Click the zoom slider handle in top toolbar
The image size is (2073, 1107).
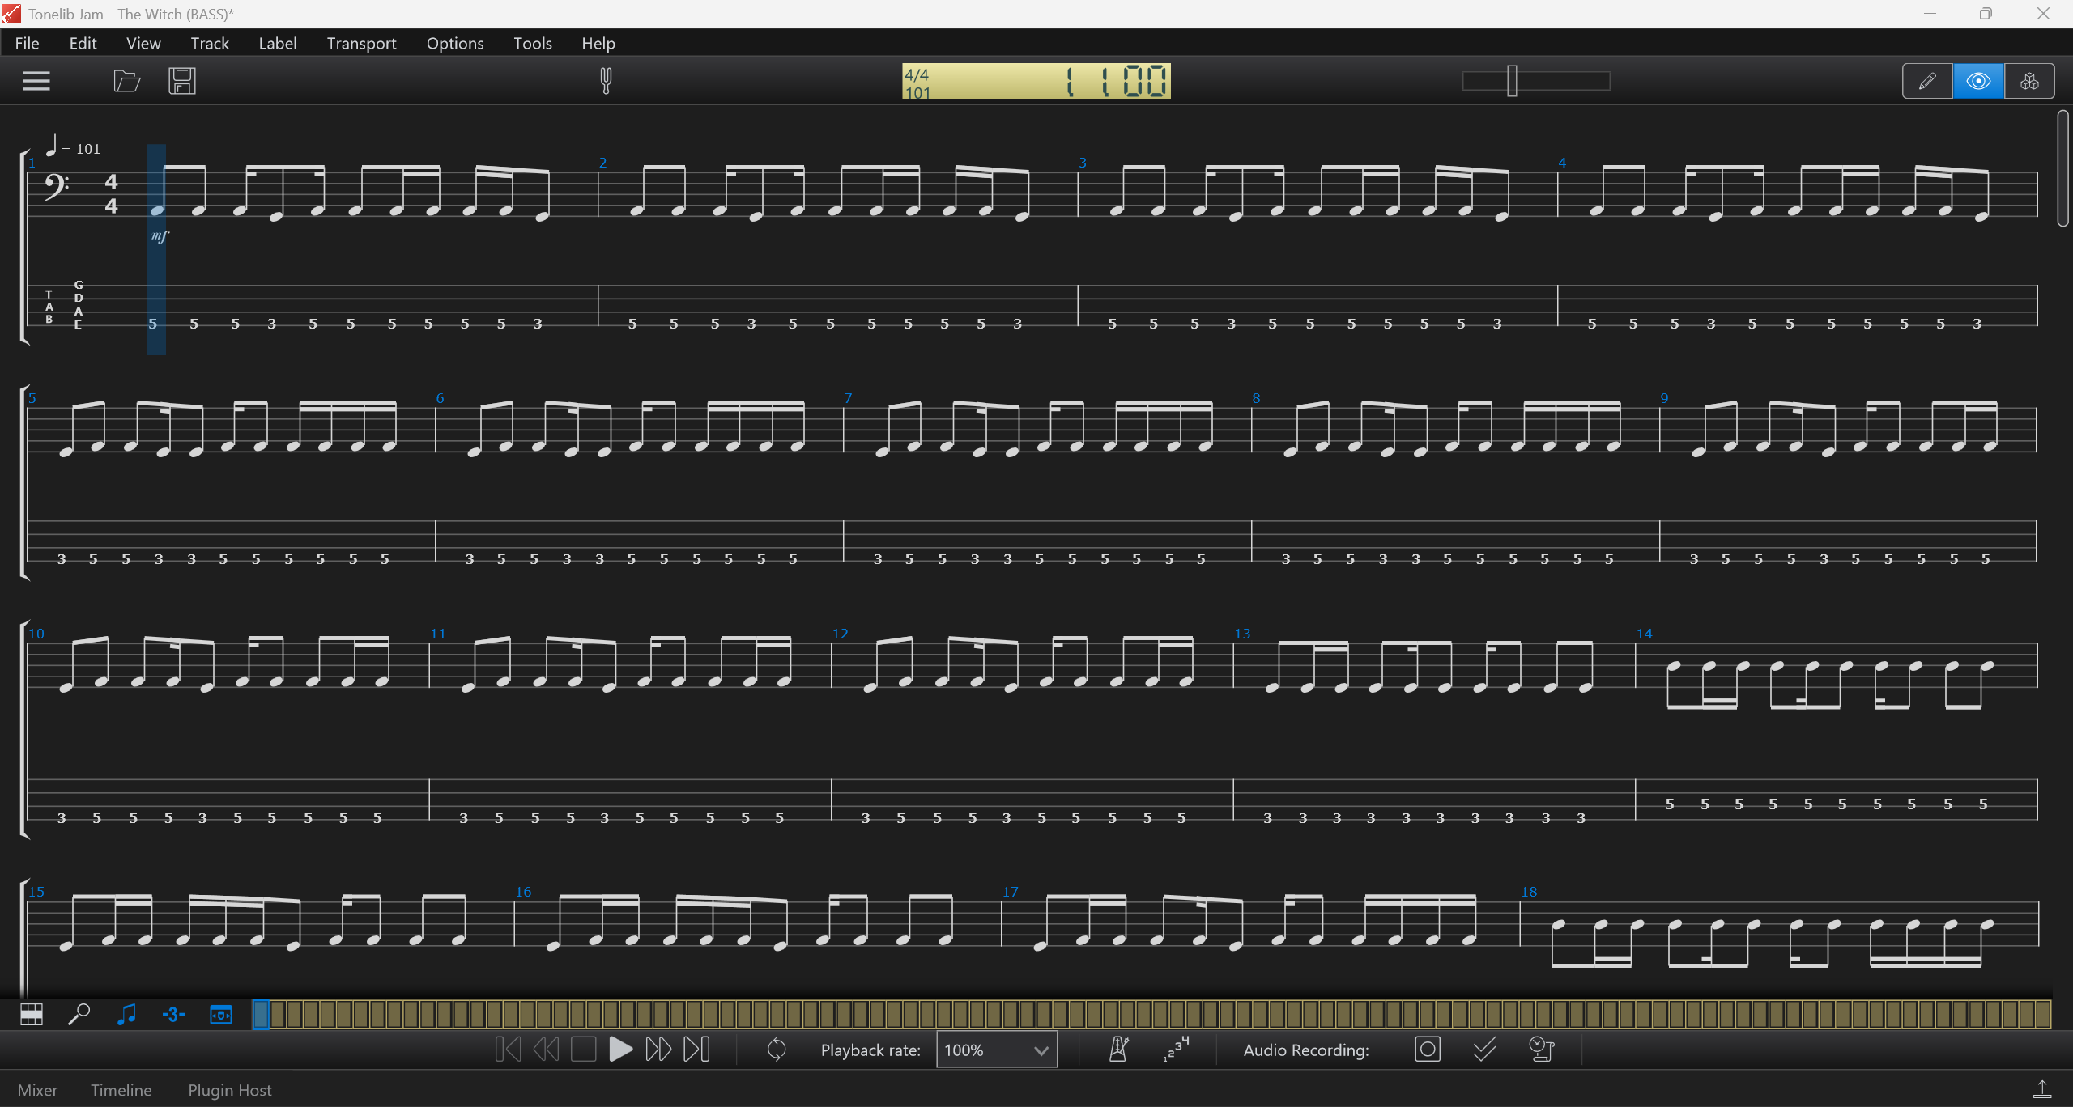coord(1512,81)
